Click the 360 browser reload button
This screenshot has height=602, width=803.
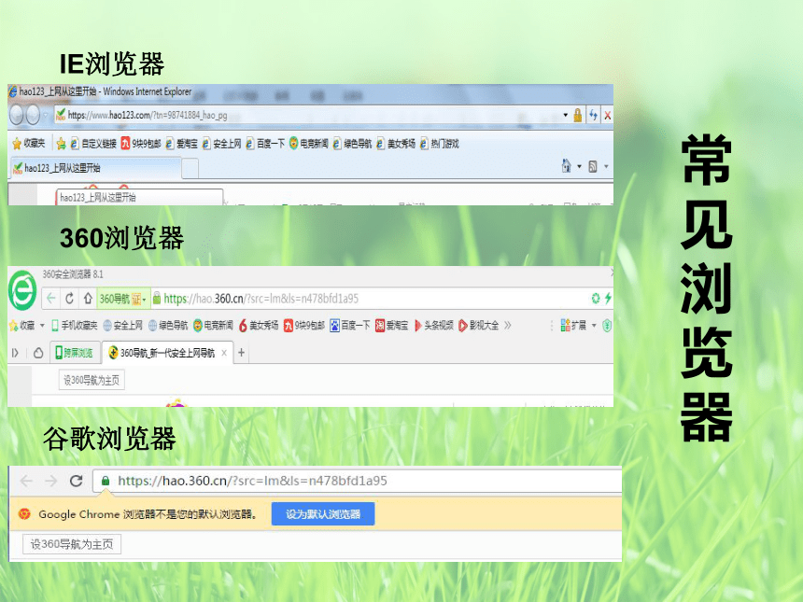70,298
